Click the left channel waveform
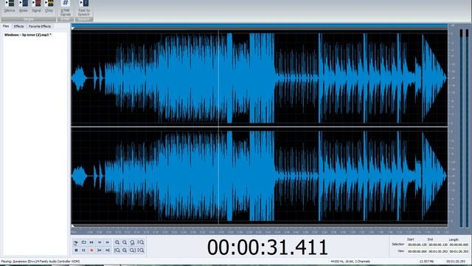Screen dimensions: 472x266 (259, 78)
